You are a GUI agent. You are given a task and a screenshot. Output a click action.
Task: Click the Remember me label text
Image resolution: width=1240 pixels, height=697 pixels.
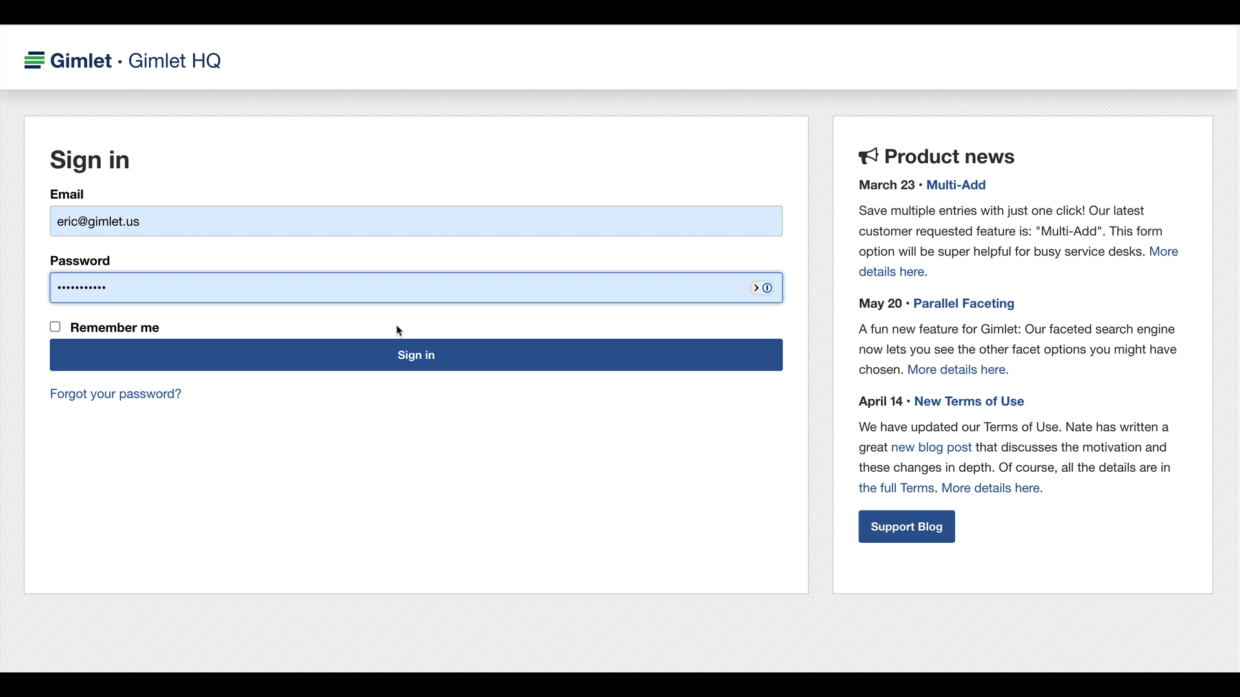[114, 328]
